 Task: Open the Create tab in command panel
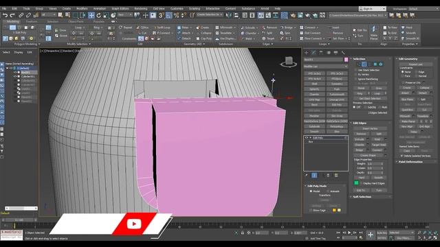click(306, 52)
